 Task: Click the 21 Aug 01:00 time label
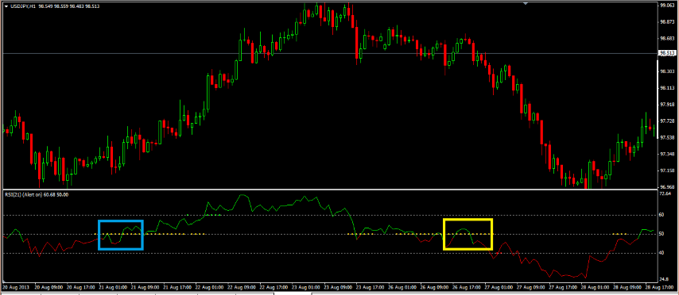click(x=113, y=287)
